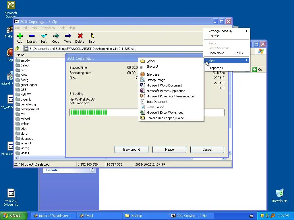Create a new Text Document

tap(171, 102)
